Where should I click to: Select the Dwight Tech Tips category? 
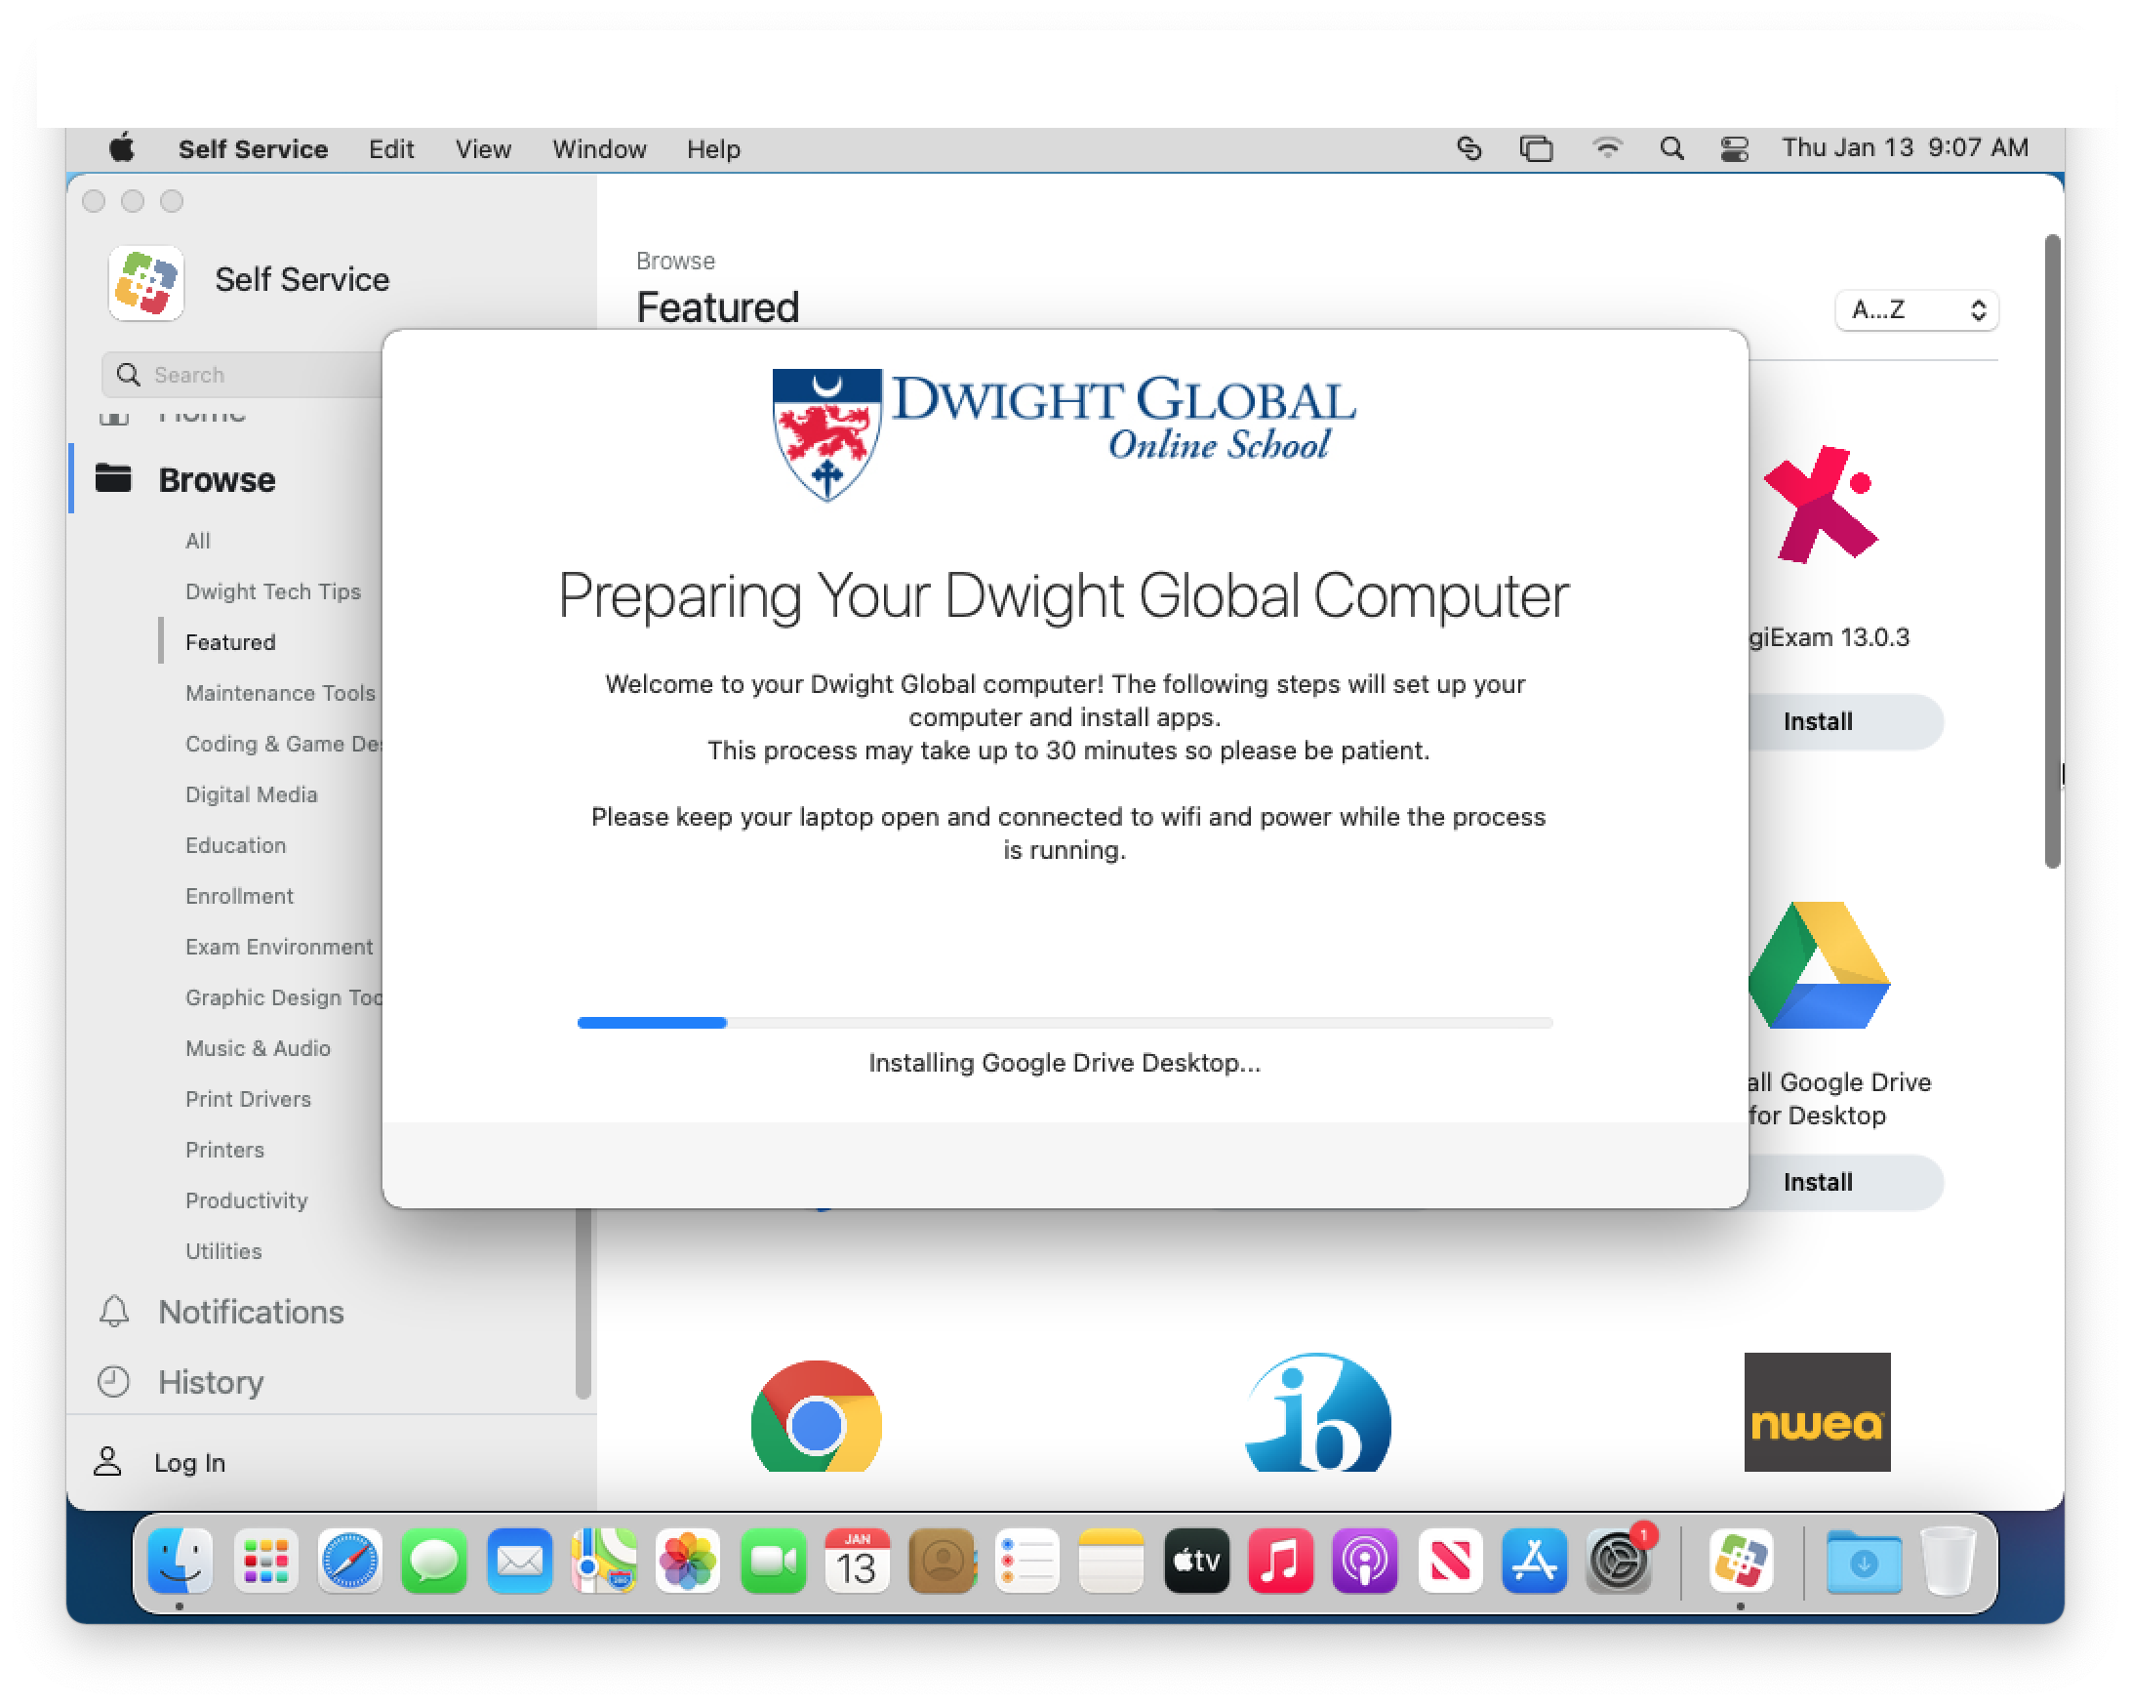pos(273,591)
